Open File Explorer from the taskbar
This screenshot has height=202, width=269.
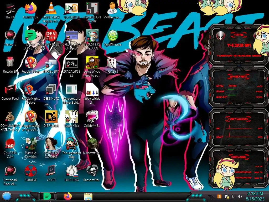tap(88, 196)
